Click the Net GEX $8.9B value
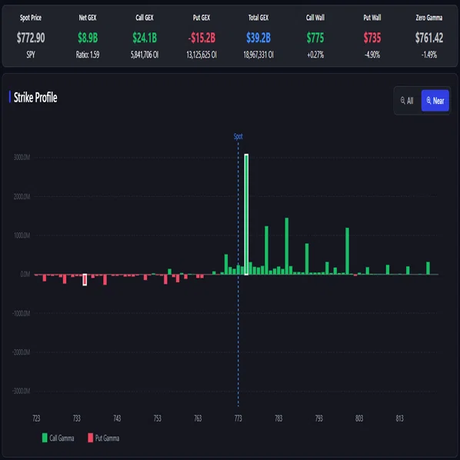The image size is (460, 460). pos(88,38)
